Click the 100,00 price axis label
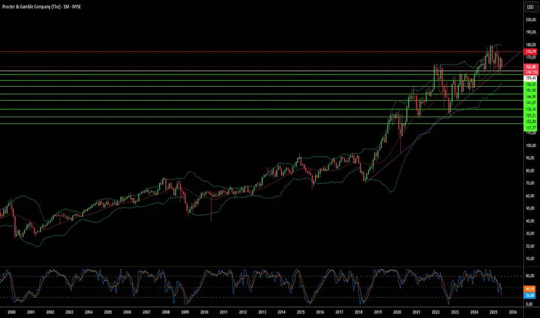Viewport: 540px width, 318px height. (x=531, y=146)
